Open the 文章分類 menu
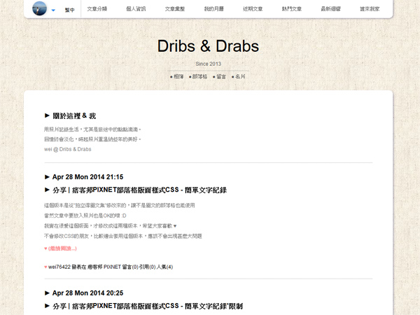Viewport: 420px width, 315px height. (x=97, y=9)
